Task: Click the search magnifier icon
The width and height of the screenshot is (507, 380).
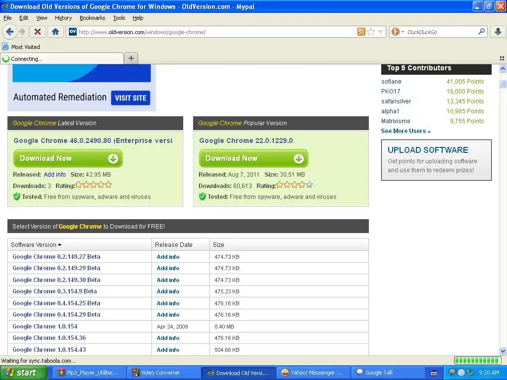Action: 481,32
